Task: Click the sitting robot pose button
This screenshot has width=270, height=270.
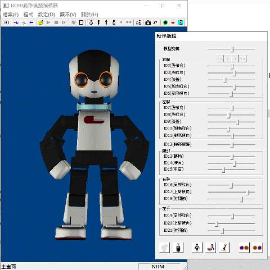Action: (224, 248)
